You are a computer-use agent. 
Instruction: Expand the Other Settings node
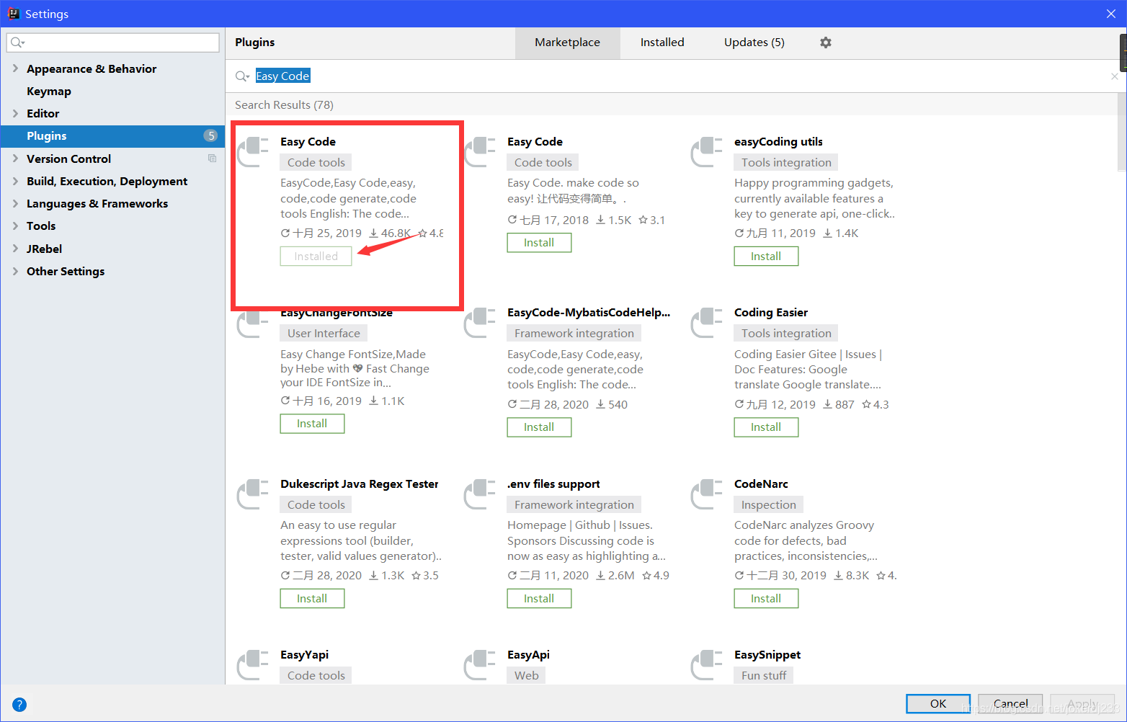point(15,271)
